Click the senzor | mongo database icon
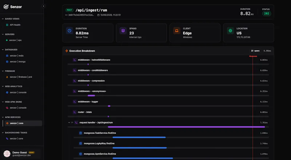Screen dimensions: 291x160 pyautogui.click(x=7, y=61)
